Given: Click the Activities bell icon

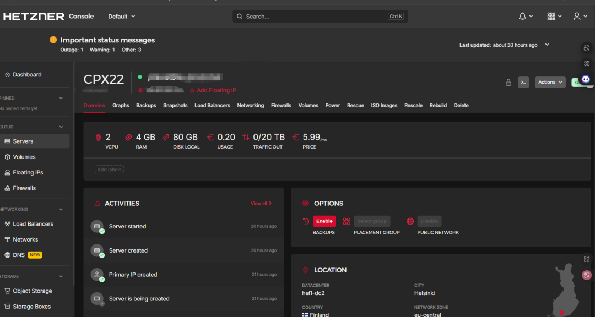Looking at the screenshot, I should tap(98, 204).
